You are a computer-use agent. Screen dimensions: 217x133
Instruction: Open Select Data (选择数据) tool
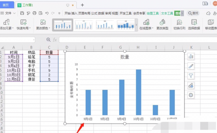[194, 25]
